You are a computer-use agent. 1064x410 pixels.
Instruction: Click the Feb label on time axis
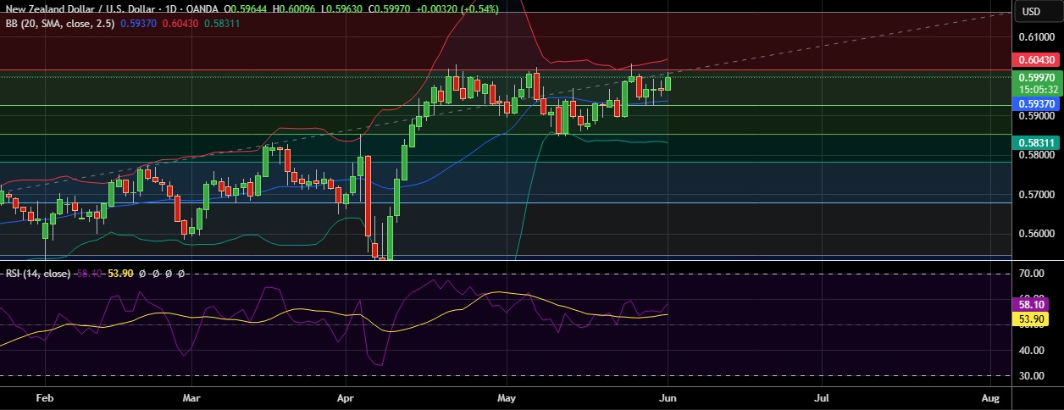pos(46,396)
